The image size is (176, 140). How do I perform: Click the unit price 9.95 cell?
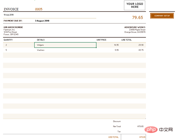(x=108, y=50)
